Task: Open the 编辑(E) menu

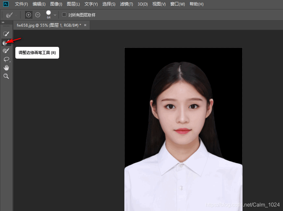Action: tap(39, 4)
